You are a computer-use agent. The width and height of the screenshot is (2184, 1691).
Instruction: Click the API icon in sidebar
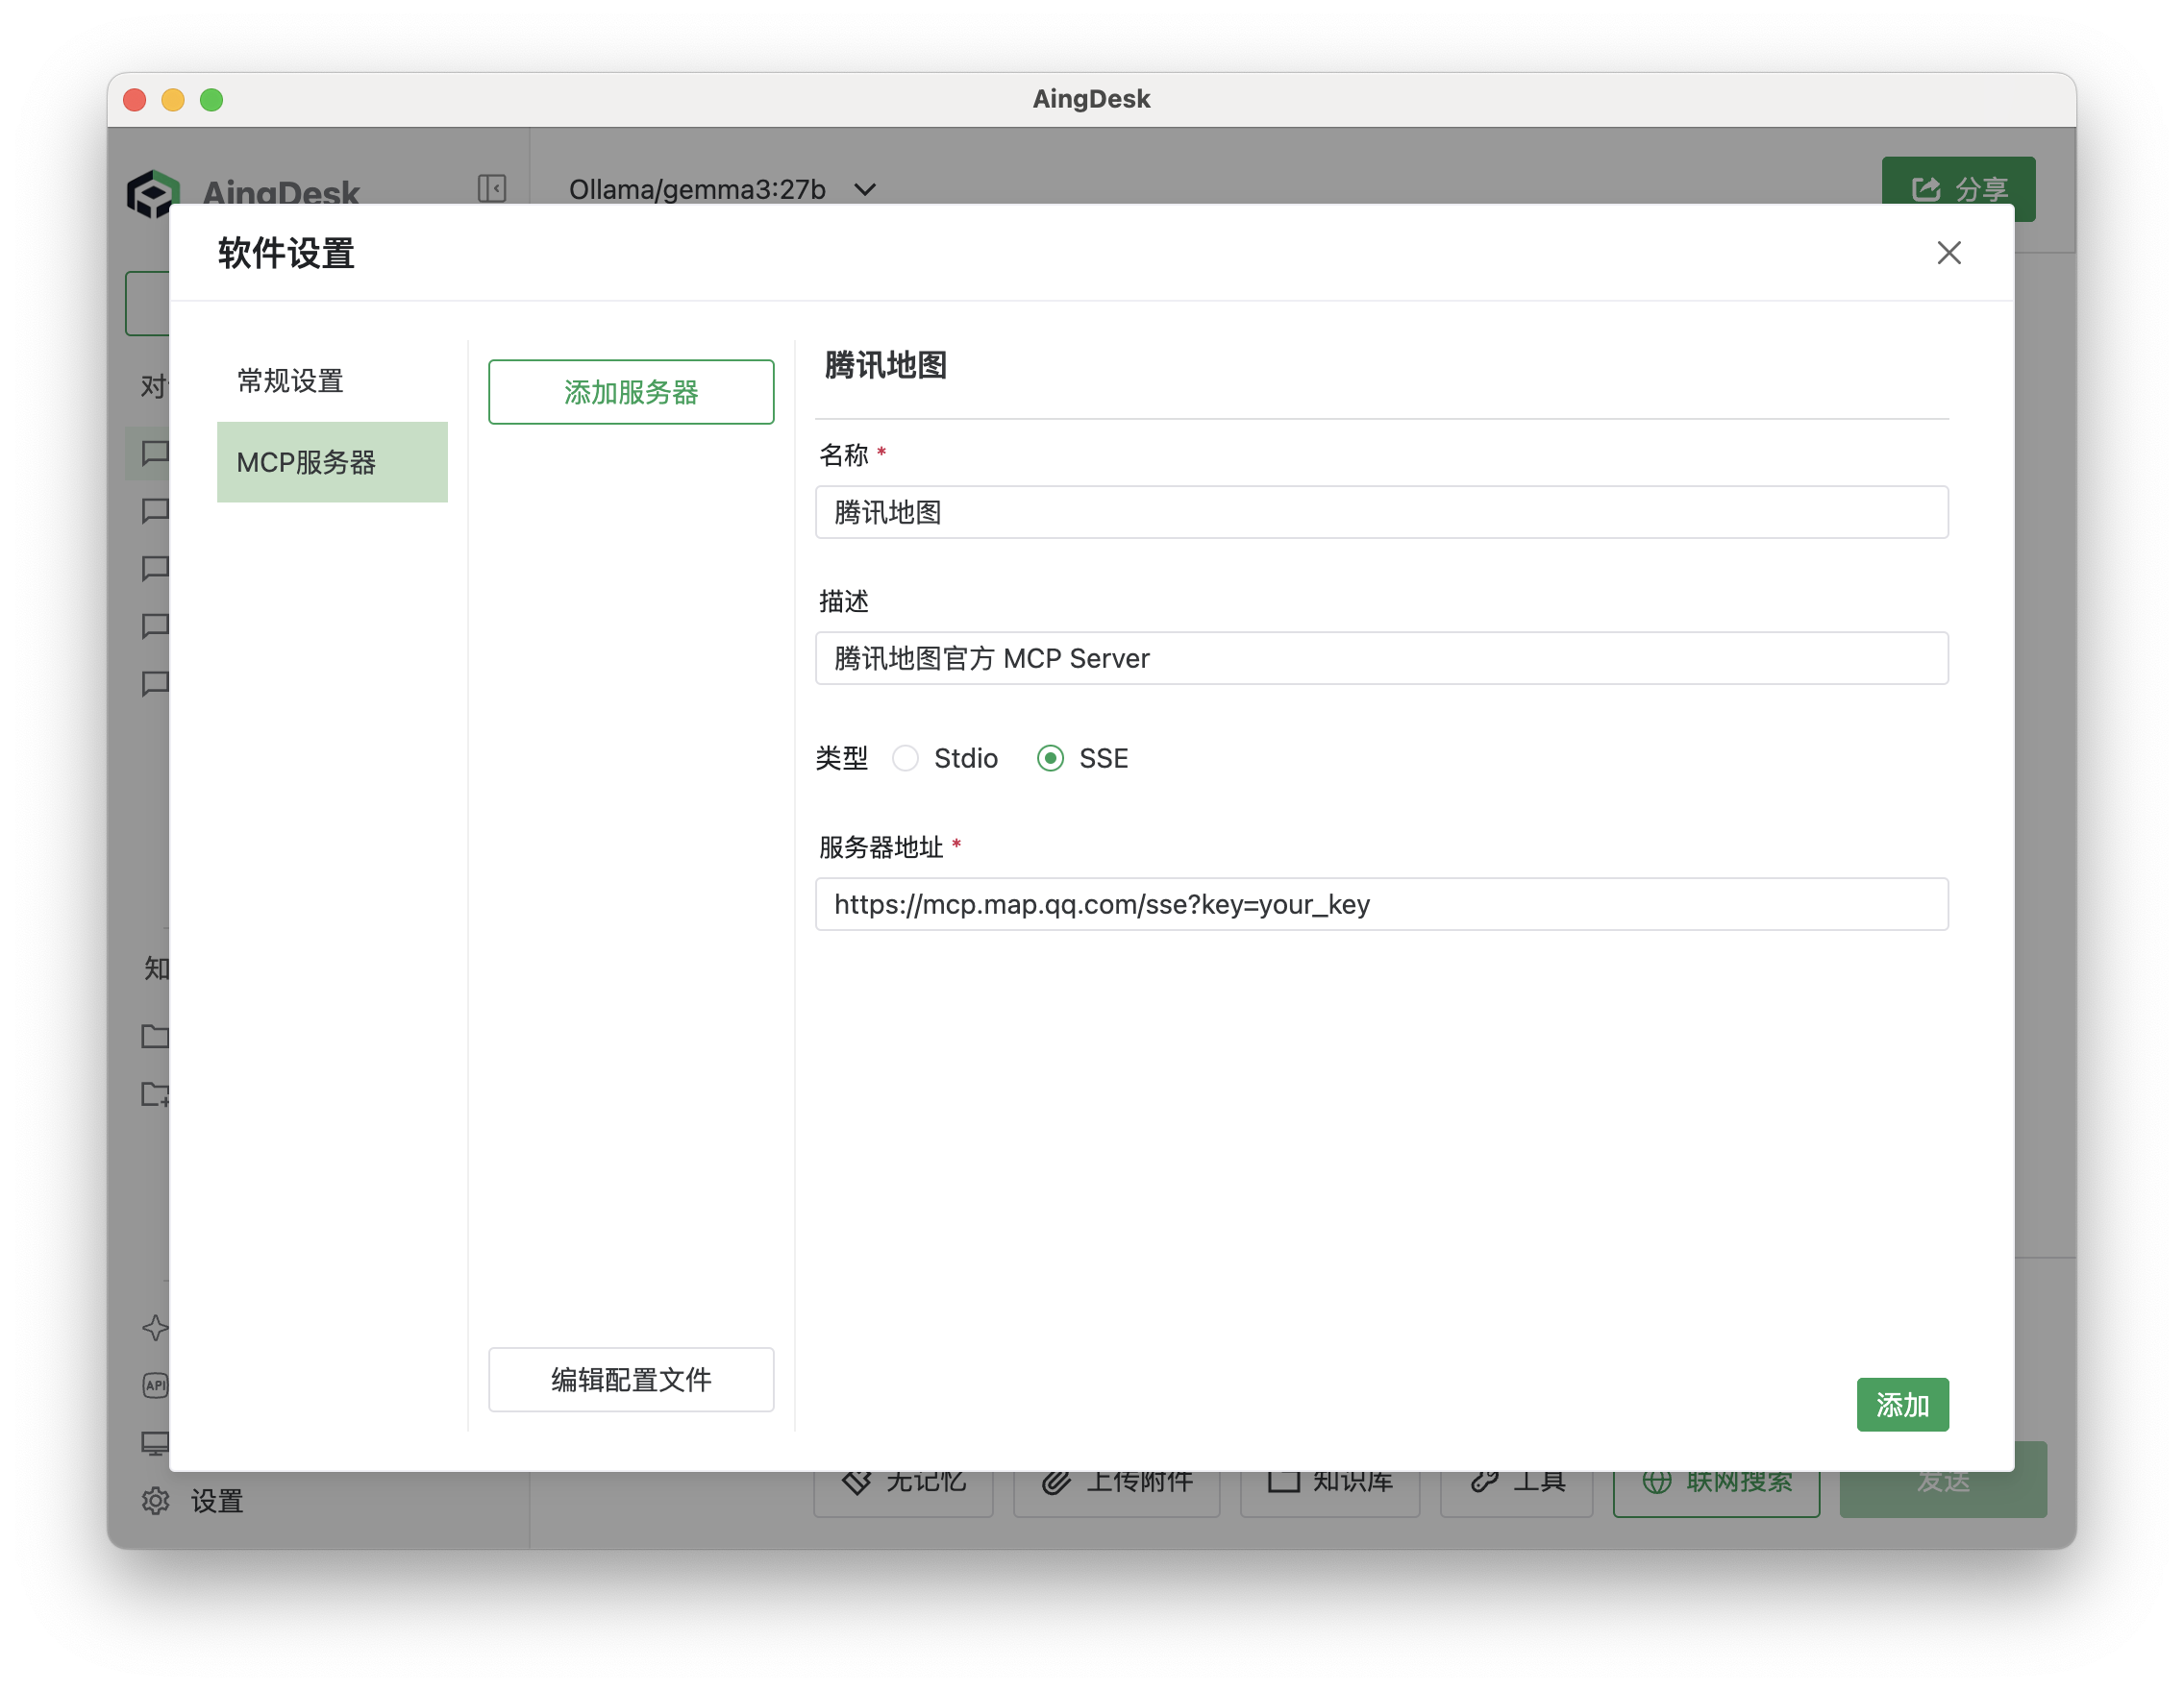click(156, 1385)
